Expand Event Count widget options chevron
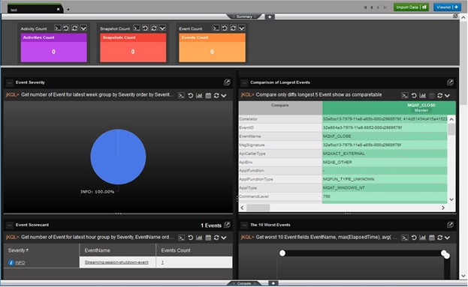468x287 pixels. tap(241, 28)
